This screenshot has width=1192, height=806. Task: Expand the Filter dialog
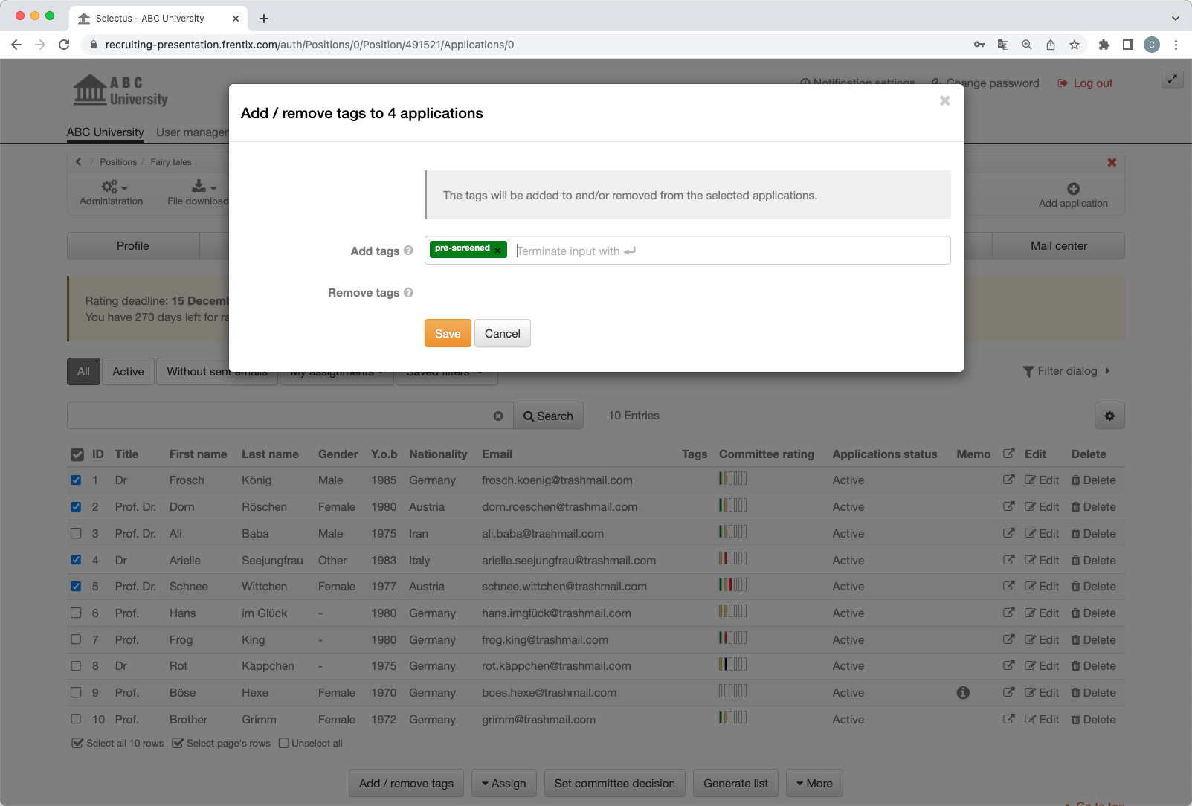tap(1066, 371)
